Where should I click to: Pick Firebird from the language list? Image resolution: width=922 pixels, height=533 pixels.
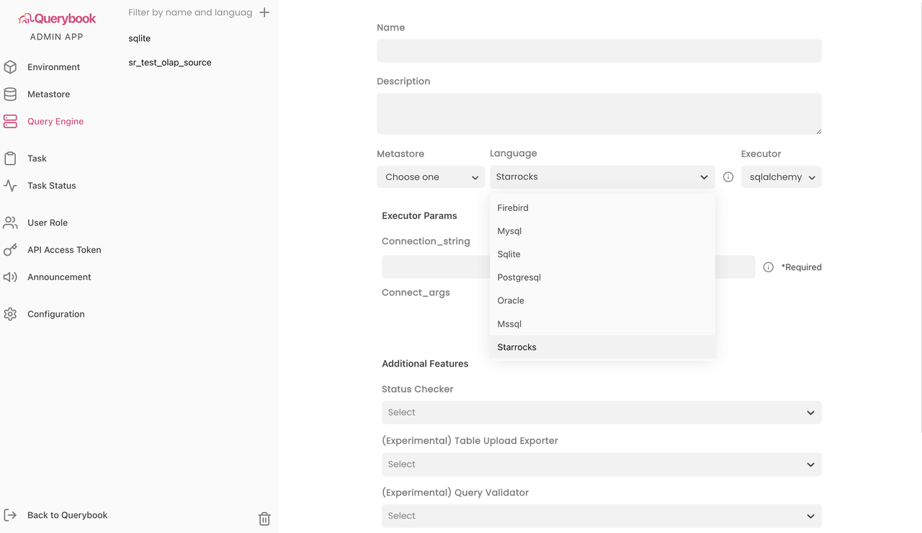pos(513,208)
